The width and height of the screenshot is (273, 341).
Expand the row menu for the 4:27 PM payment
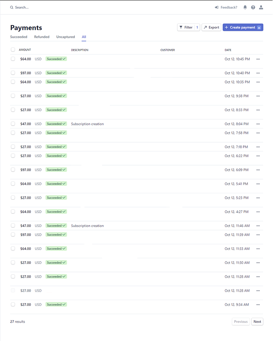point(258,212)
